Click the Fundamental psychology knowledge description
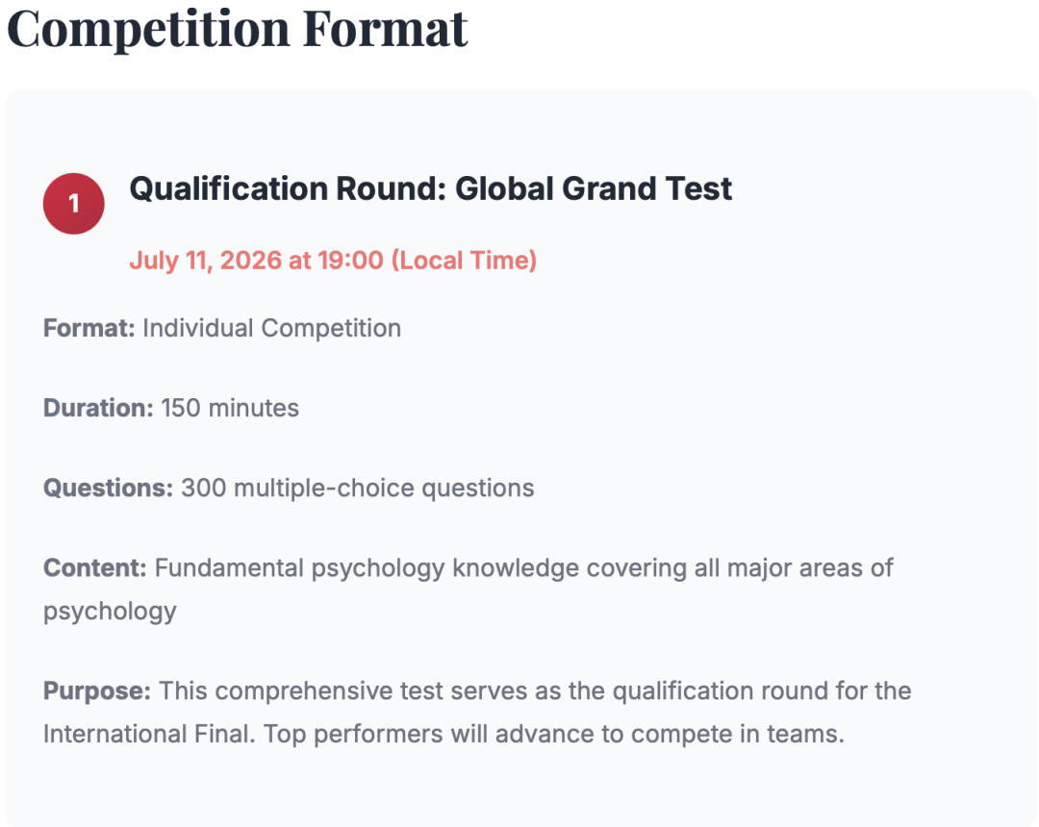This screenshot has width=1039, height=827. pyautogui.click(x=468, y=589)
